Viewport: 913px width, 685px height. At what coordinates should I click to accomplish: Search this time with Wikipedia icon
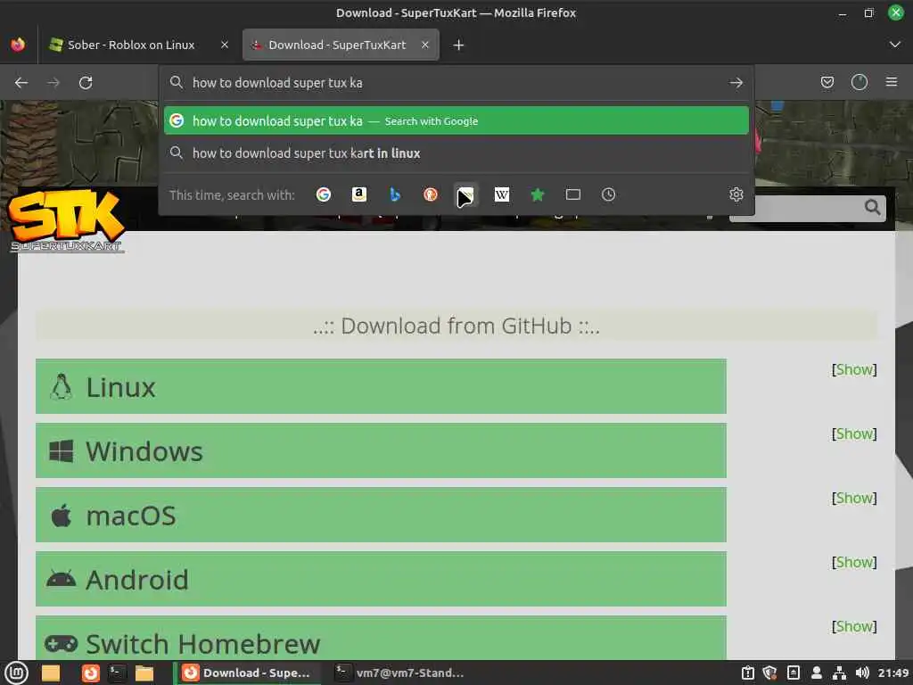coord(501,194)
